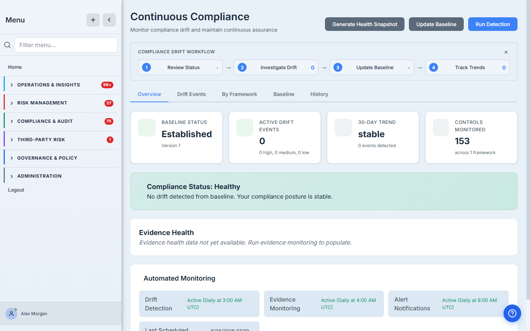The width and height of the screenshot is (530, 331).
Task: Click the Version 1 baseline text
Action: click(171, 146)
